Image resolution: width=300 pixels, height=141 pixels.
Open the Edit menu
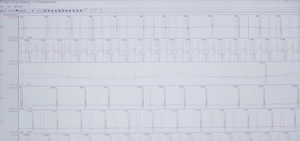point(9,6)
